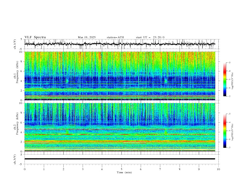Click the 'start UT = 23:20:0' text

coord(150,37)
